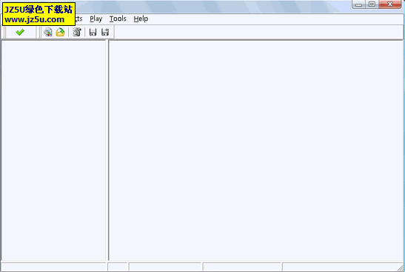
Task: Click the save as floppy icon
Action: click(x=105, y=32)
